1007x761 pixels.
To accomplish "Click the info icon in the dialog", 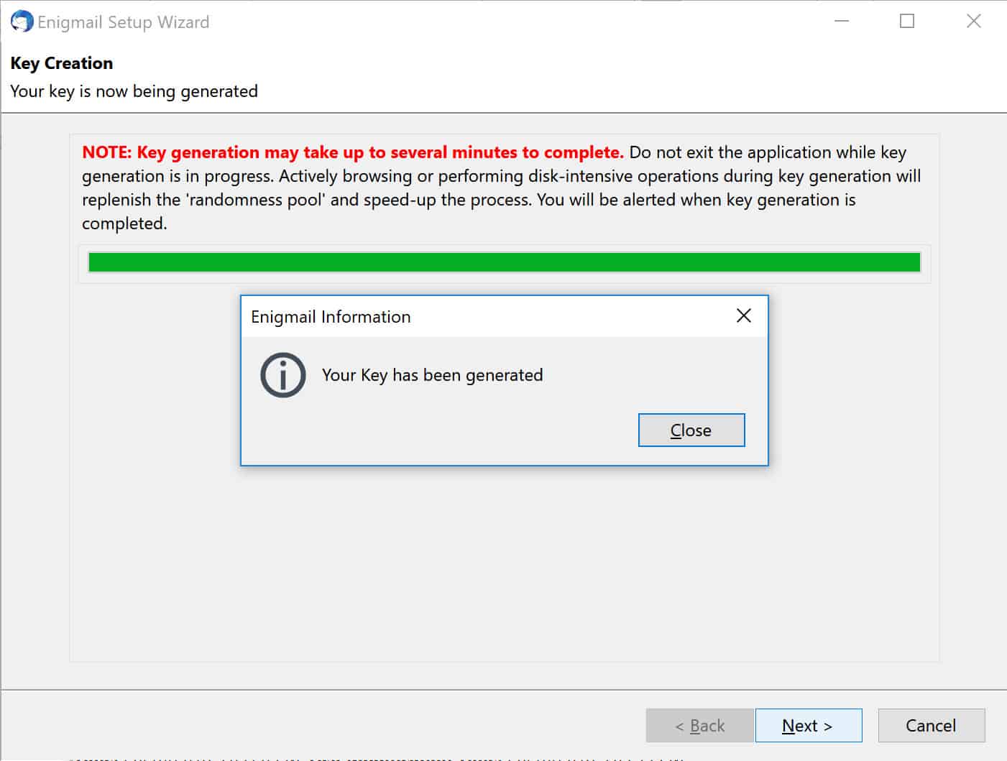I will point(283,375).
